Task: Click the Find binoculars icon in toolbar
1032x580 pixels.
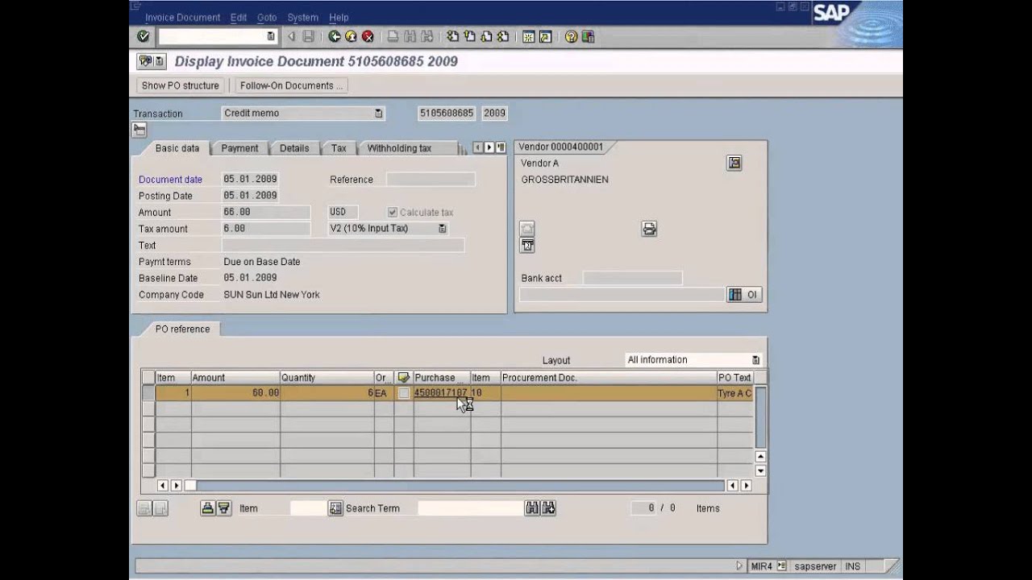Action: click(x=410, y=36)
